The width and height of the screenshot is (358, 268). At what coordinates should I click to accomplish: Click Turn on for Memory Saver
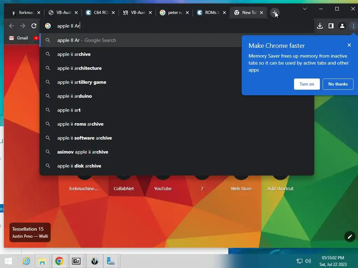(x=307, y=84)
